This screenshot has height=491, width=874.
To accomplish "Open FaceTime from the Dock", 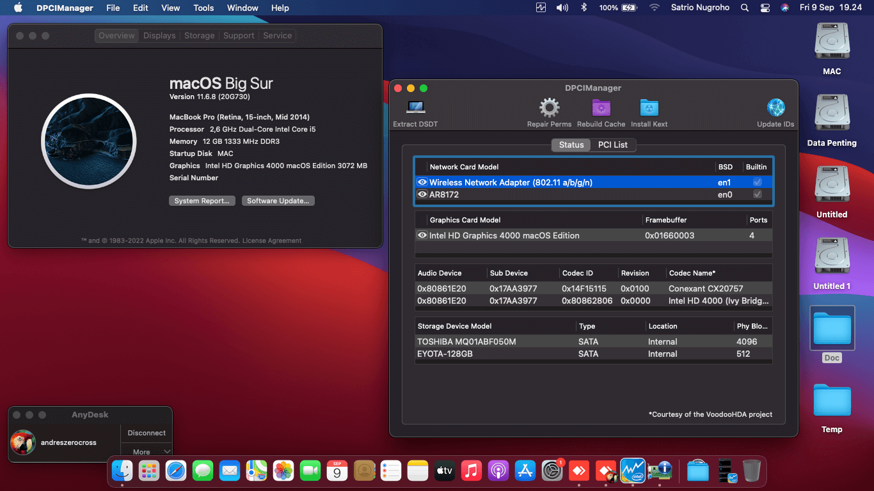I will (x=310, y=471).
